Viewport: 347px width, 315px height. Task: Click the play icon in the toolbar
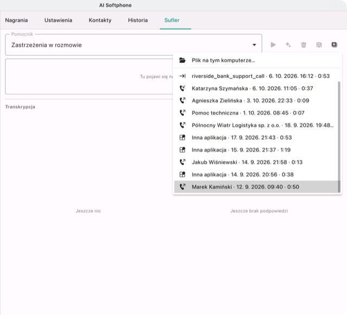tap(273, 45)
